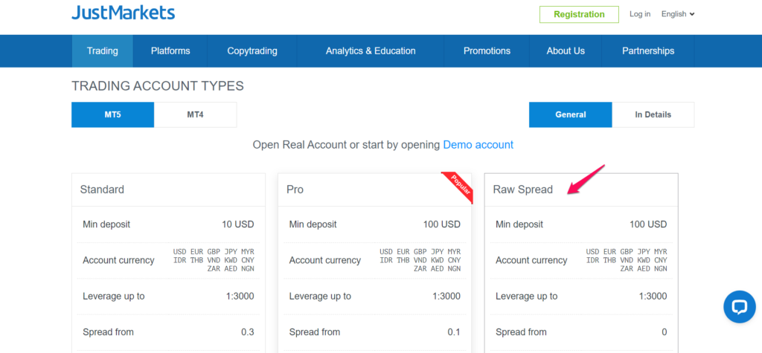Click the Registration button
Screen dimensions: 762x353
579,15
